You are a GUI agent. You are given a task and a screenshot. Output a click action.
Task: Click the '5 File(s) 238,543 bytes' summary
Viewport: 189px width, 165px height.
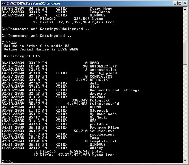pyautogui.click(x=69, y=19)
